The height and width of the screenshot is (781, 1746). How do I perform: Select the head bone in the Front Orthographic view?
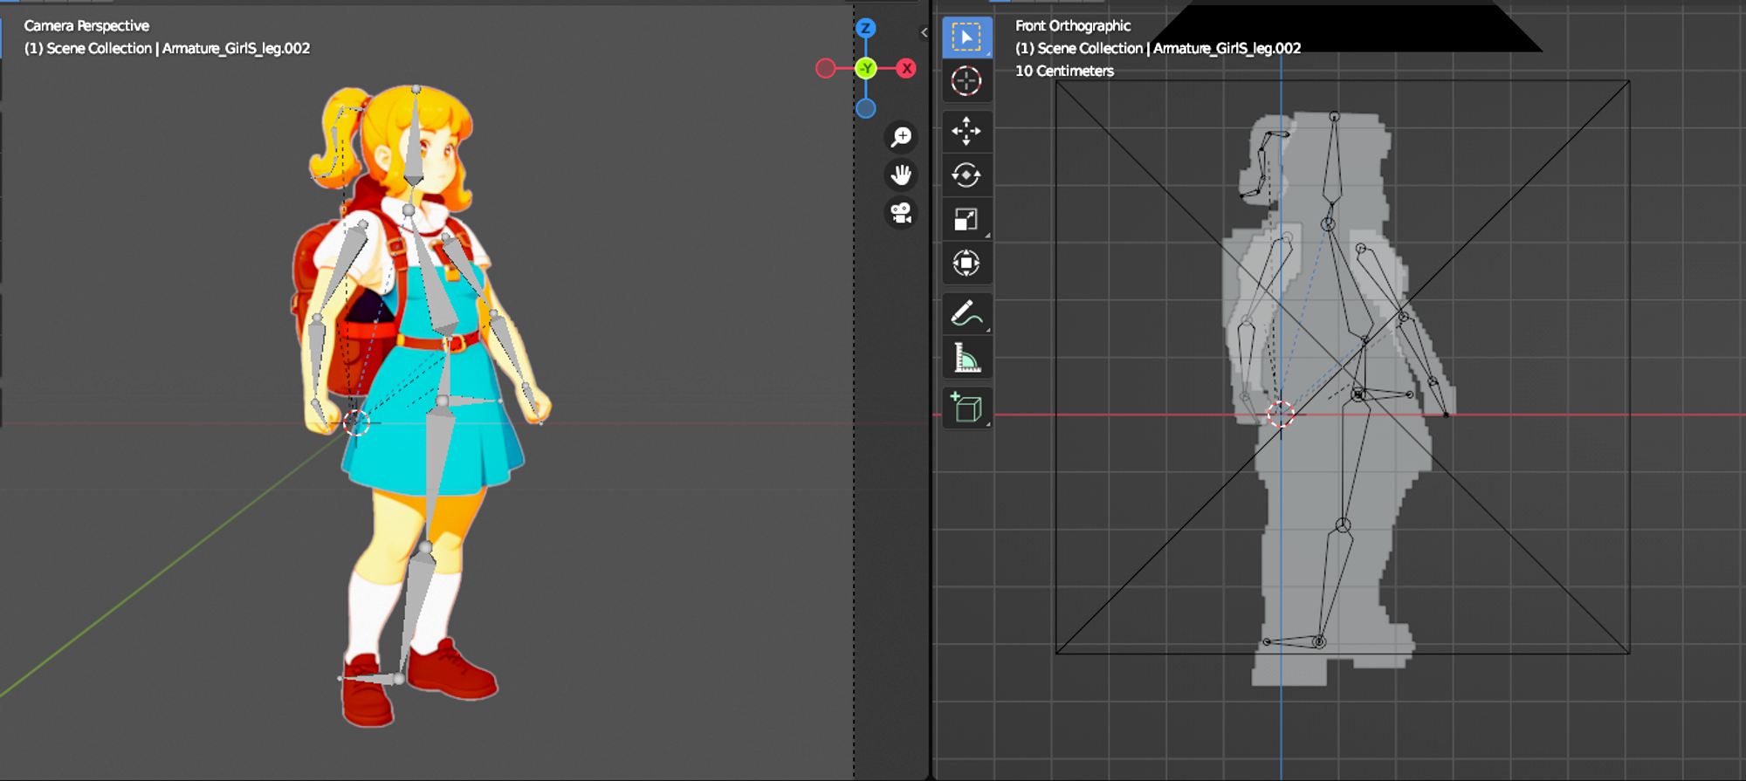(1332, 166)
